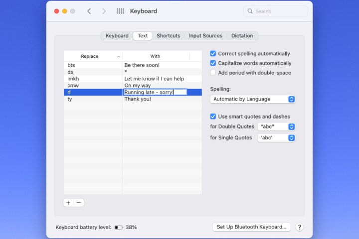Viewport: 359px width, 239px height.
Task: Open the Double Quotes style dropdown
Action: click(x=276, y=126)
